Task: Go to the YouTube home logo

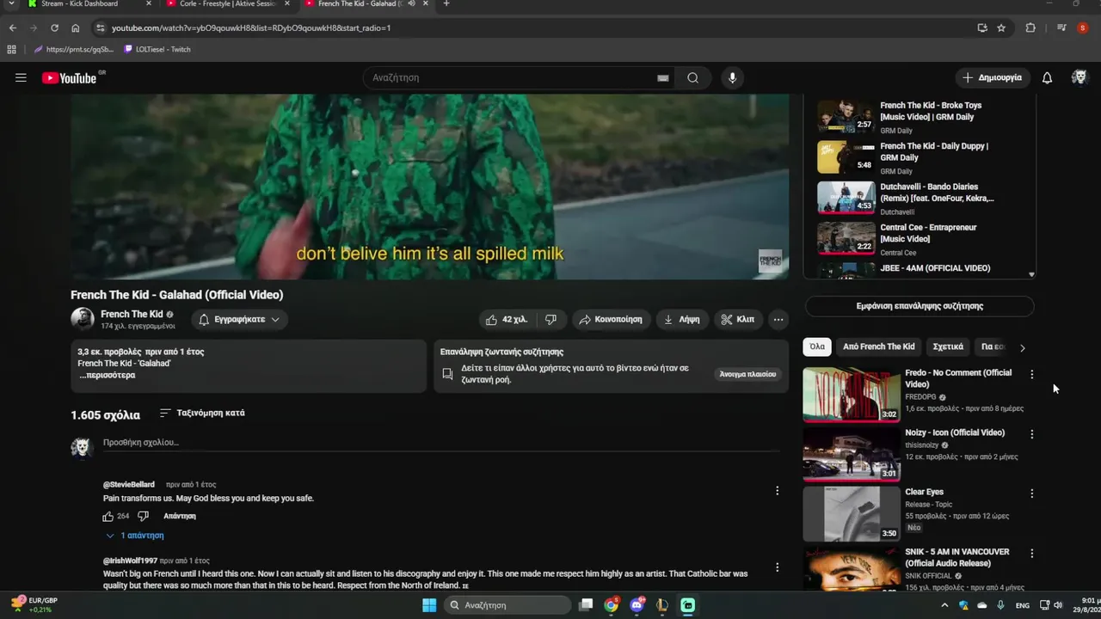Action: (x=69, y=78)
